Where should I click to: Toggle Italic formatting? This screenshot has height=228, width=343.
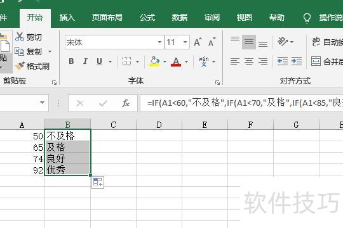click(x=85, y=61)
